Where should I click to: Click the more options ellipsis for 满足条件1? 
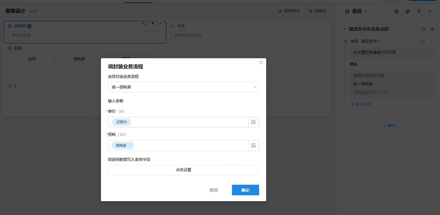click(432, 41)
